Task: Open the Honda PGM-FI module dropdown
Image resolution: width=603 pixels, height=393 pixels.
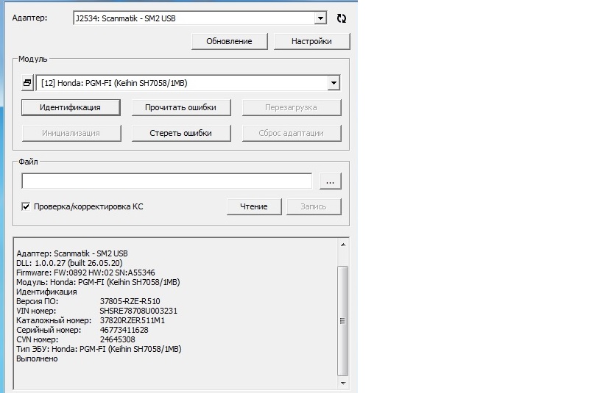Action: [x=334, y=83]
